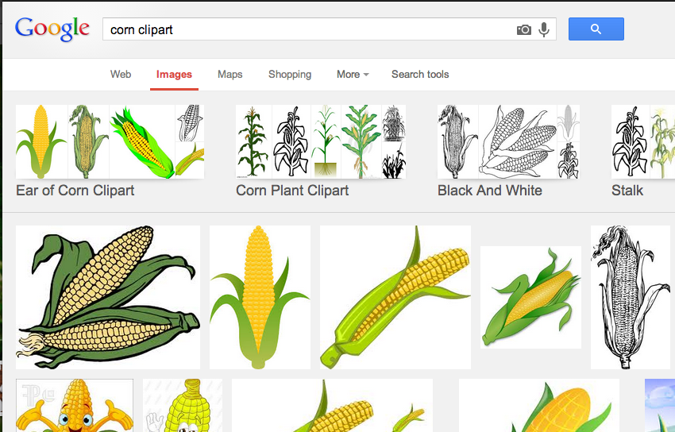Screen dimensions: 675x432
Task: Open the black and white corn sketch result
Action: (631, 298)
